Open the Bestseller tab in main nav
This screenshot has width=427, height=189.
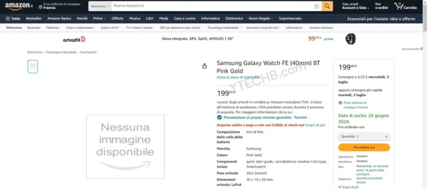coord(34,18)
